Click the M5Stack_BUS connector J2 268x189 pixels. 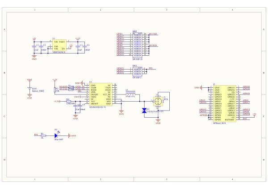[x=224, y=103]
